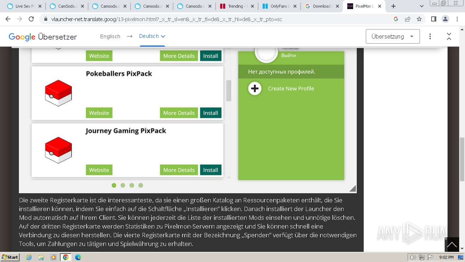Click the Pokeballers PixPack title
Image resolution: width=465 pixels, height=262 pixels.
pyautogui.click(x=119, y=74)
